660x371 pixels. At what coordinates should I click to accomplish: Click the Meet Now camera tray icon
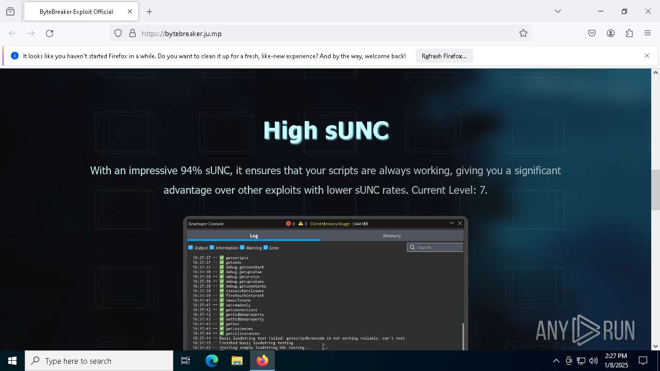pyautogui.click(x=568, y=361)
